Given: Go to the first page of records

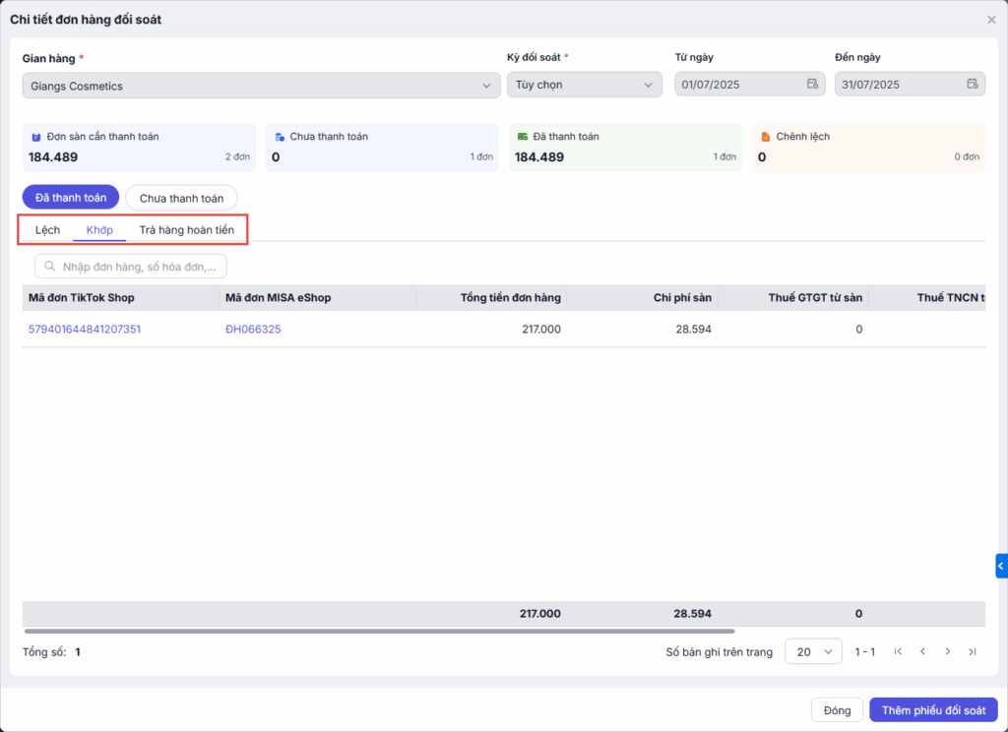Looking at the screenshot, I should click(898, 651).
